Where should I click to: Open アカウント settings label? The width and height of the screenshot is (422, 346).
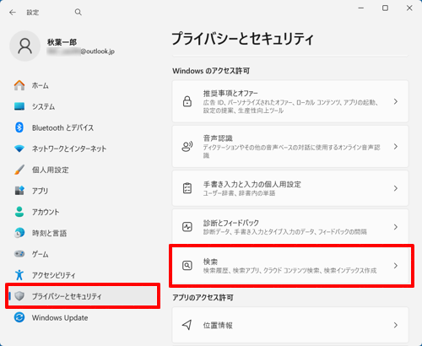46,212
